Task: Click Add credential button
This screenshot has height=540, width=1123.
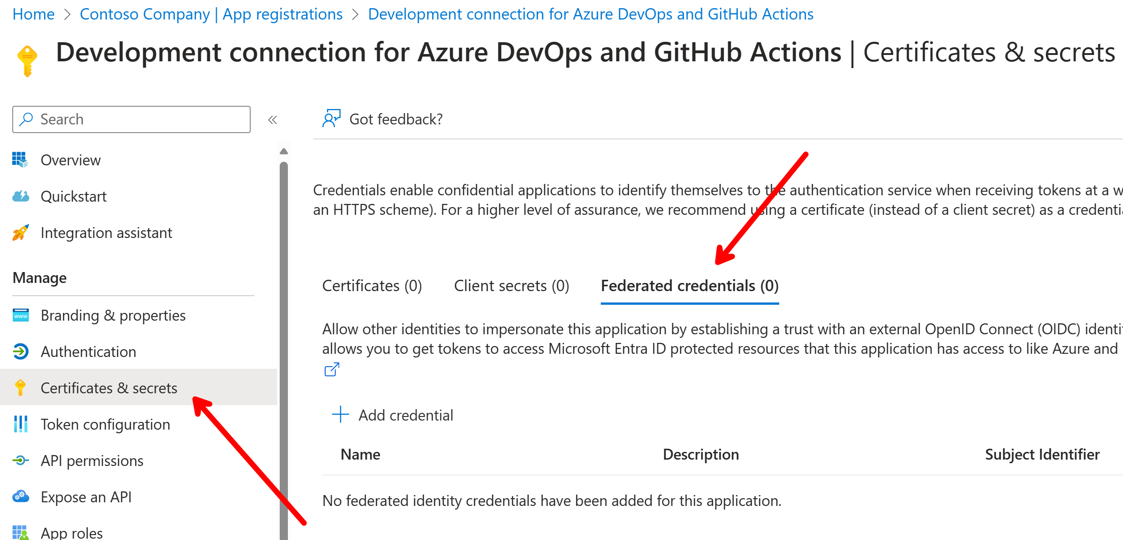Action: (x=393, y=415)
